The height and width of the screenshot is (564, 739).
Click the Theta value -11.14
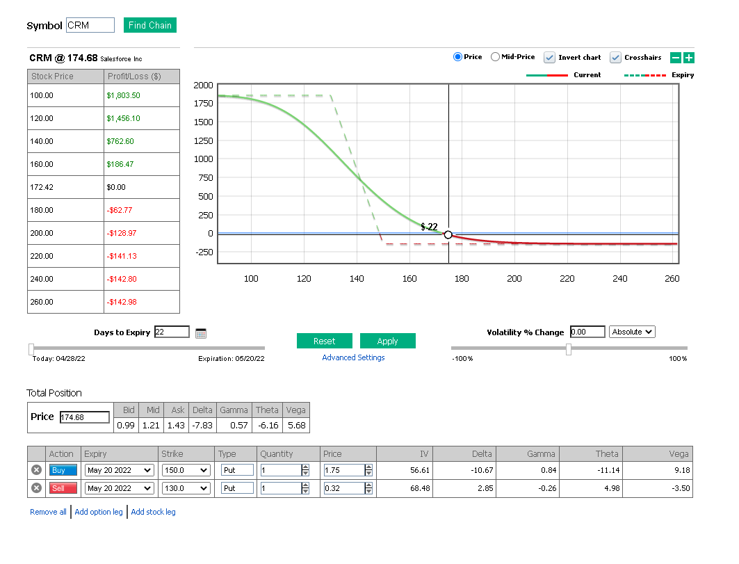[x=607, y=470]
